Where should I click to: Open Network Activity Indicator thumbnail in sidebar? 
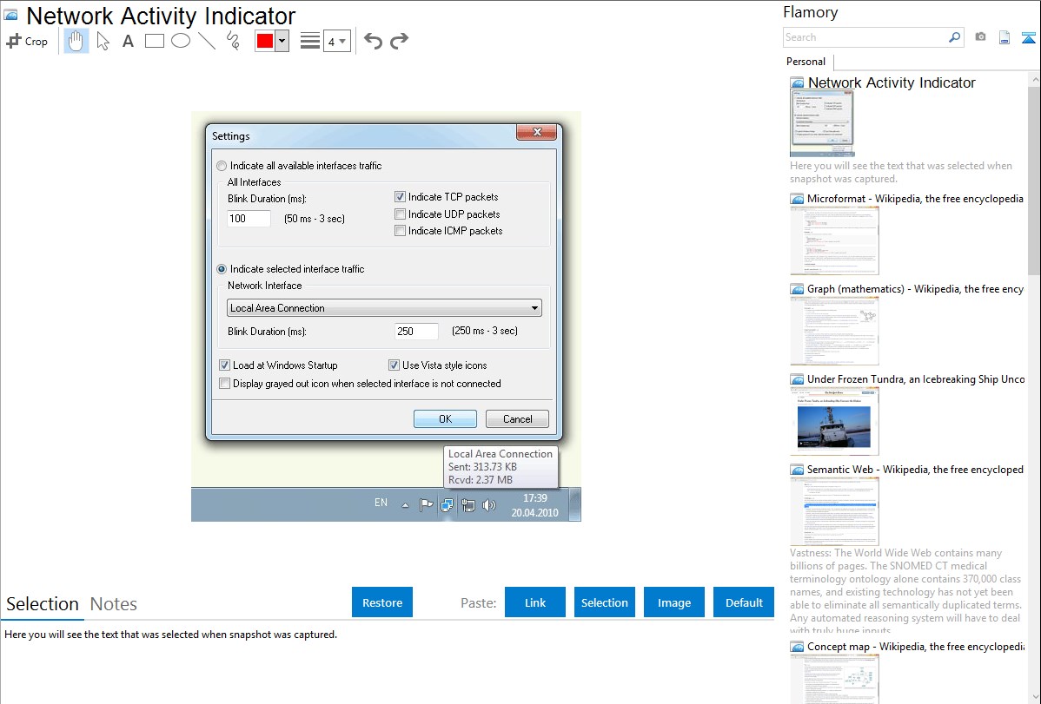pos(822,123)
